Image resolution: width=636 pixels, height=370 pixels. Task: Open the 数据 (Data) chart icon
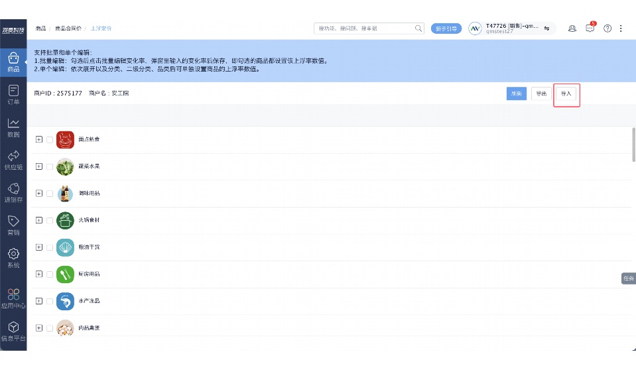[13, 126]
